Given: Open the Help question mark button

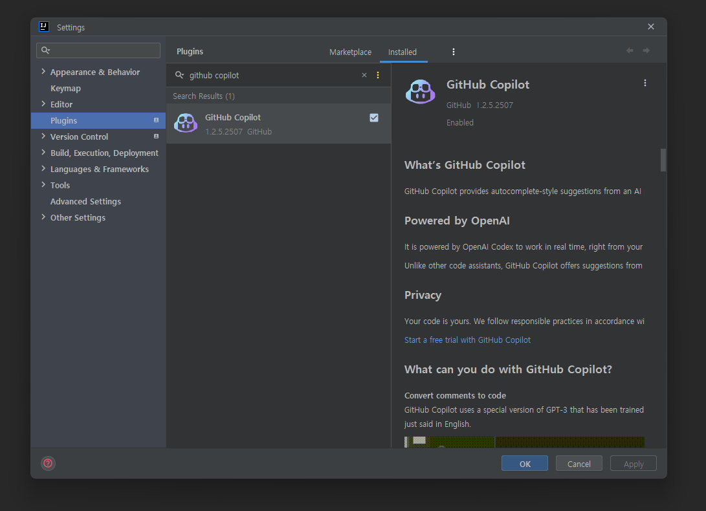Looking at the screenshot, I should pos(48,463).
